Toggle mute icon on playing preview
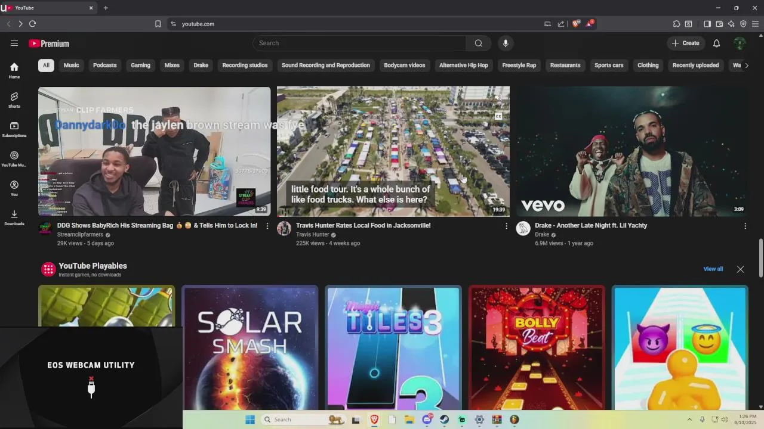The width and height of the screenshot is (764, 429). pyautogui.click(x=498, y=98)
